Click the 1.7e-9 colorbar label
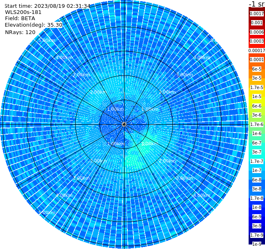This screenshot has width=265, height=249. 257,235
